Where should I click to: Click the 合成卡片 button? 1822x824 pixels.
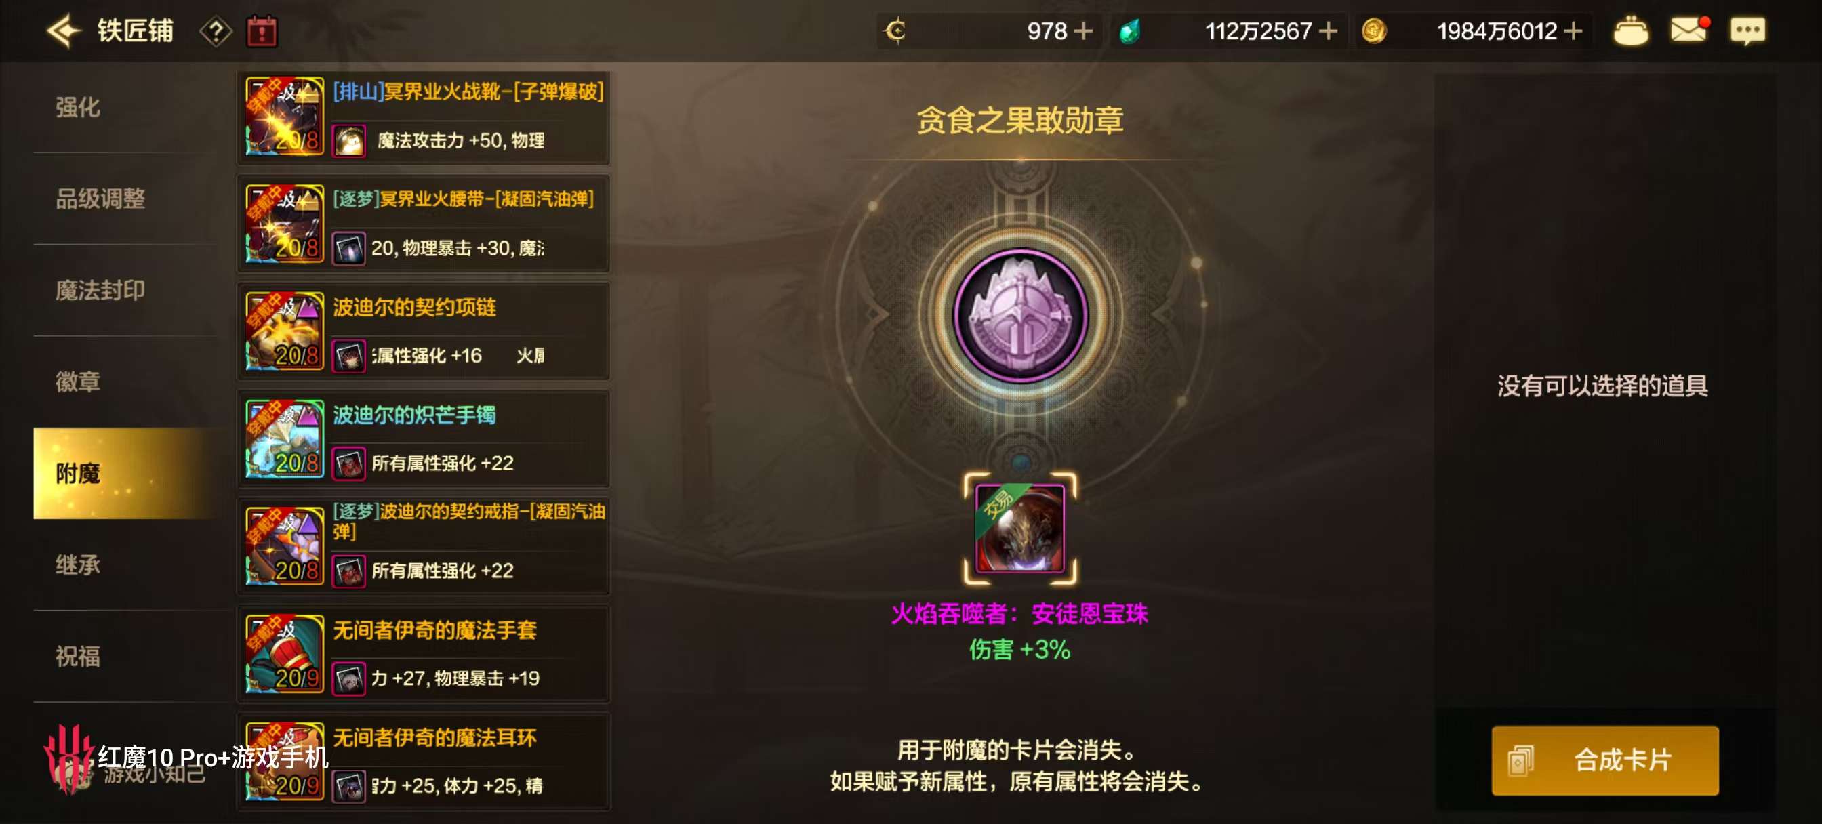[x=1605, y=760]
